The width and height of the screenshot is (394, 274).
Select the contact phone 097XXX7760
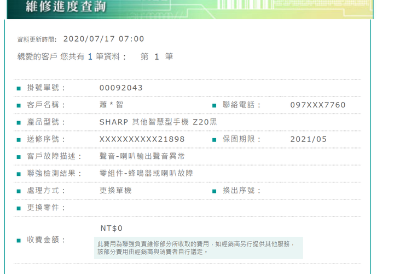pos(318,105)
